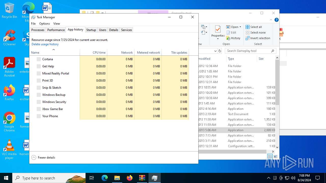Open Task Manager File menu
This screenshot has height=183, width=326.
33,24
